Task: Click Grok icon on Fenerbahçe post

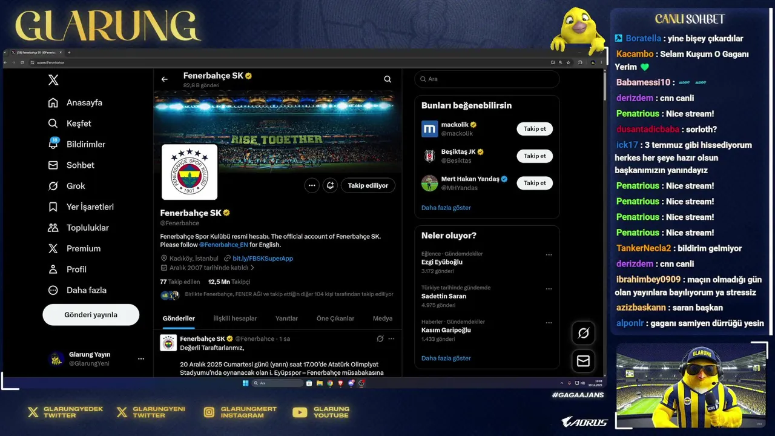Action: [x=380, y=339]
